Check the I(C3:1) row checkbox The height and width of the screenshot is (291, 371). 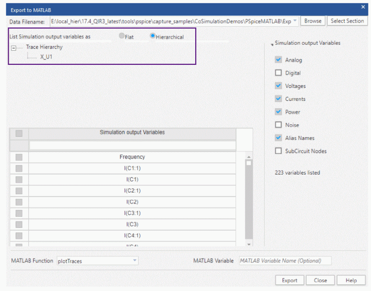pos(19,213)
